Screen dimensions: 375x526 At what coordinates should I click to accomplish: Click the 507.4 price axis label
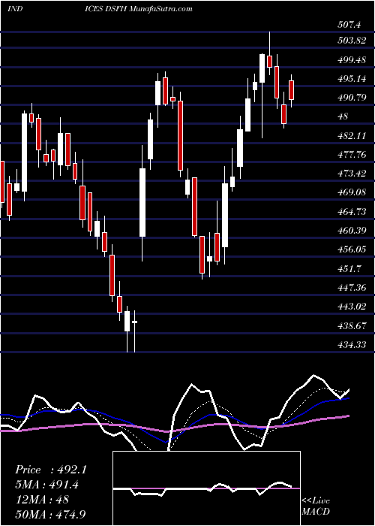349,25
